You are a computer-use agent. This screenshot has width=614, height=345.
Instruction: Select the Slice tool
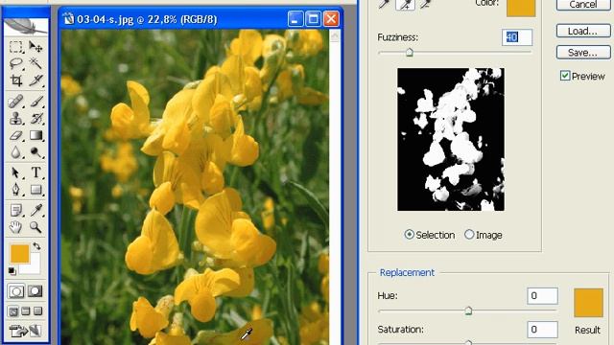[x=35, y=80]
